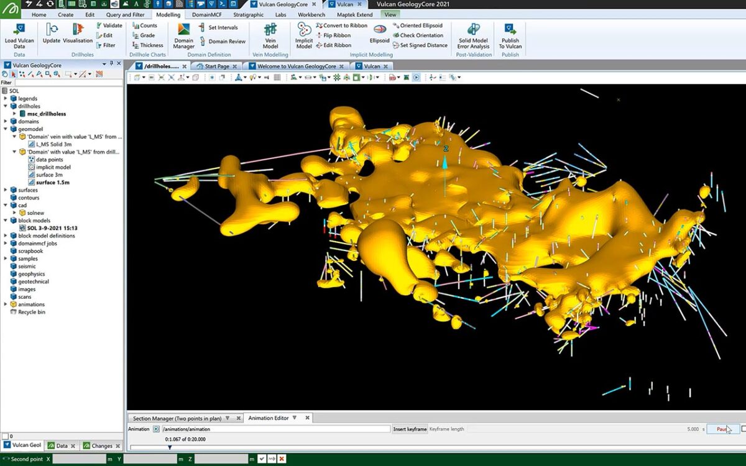Click Publish To Vulcan

[510, 36]
